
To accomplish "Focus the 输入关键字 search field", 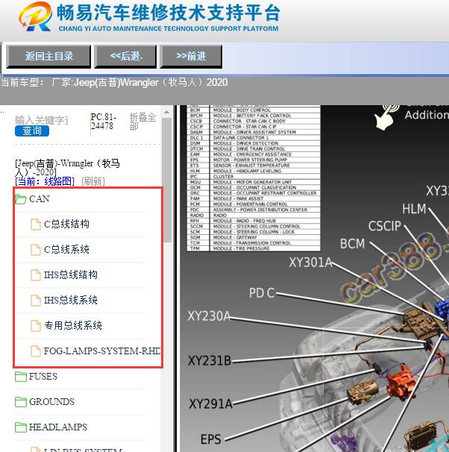I will (x=42, y=120).
